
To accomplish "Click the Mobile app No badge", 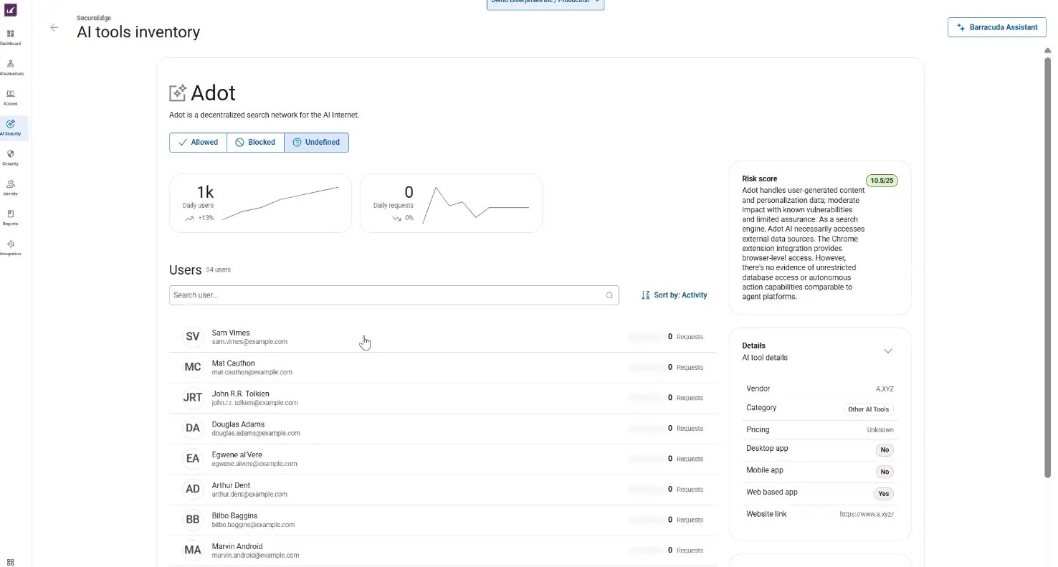I will coord(885,472).
